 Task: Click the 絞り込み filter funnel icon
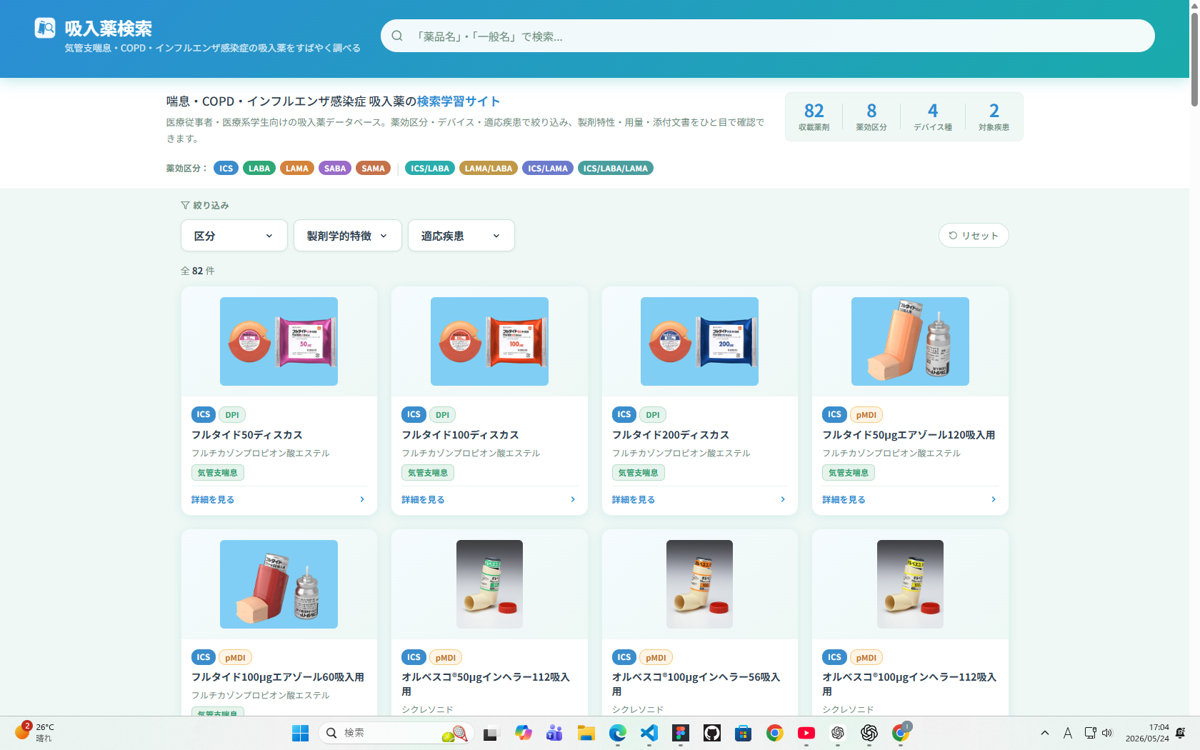[185, 205]
